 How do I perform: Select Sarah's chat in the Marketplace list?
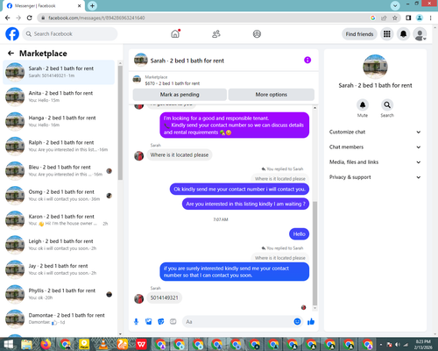(59, 72)
